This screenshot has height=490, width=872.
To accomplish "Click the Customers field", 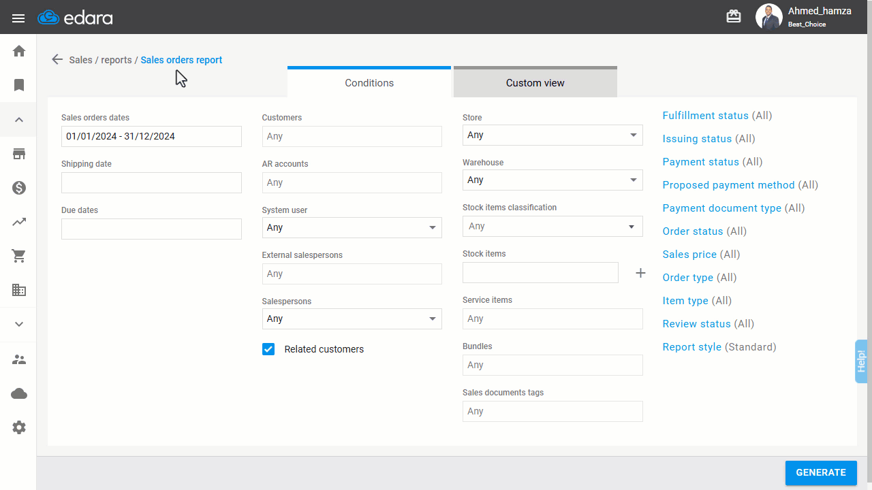I will (x=352, y=136).
